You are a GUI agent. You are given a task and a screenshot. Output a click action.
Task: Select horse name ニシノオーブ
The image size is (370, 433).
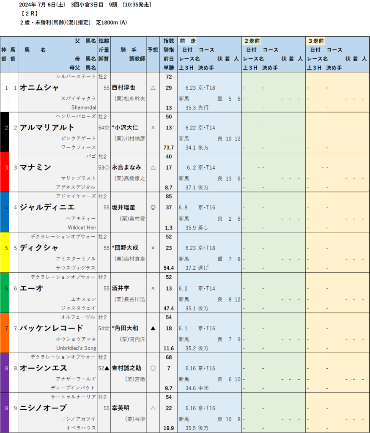click(44, 408)
